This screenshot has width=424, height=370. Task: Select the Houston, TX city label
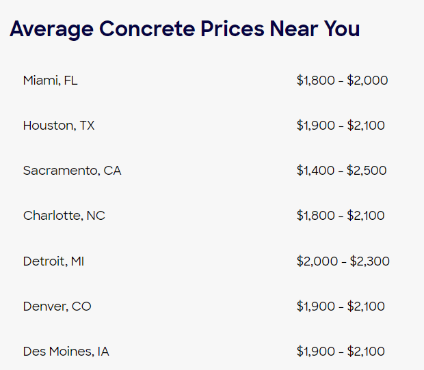click(x=59, y=126)
